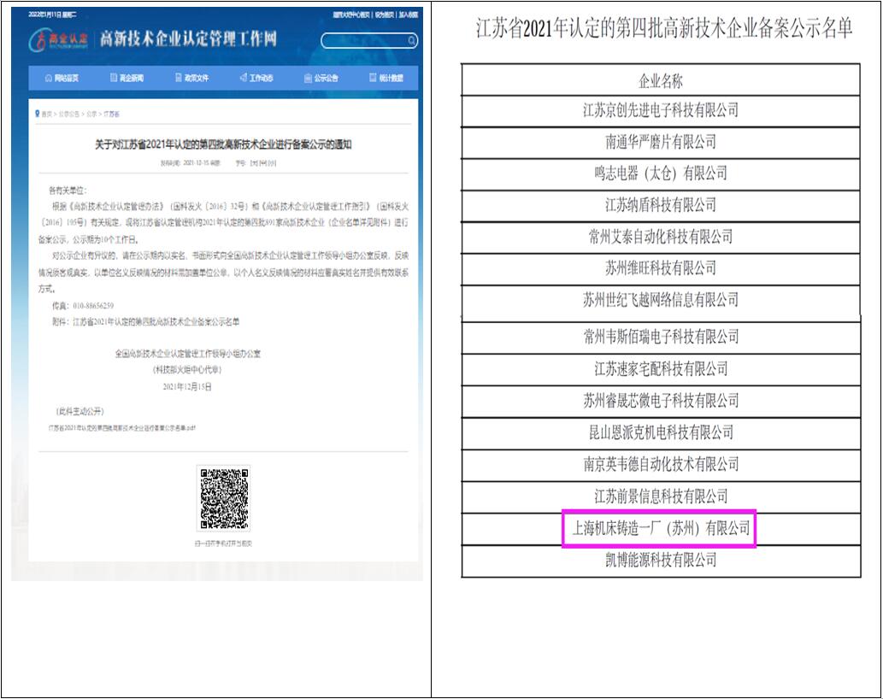Viewport: 883px width, 699px height.
Task: Click inside the site search box
Action: [x=363, y=41]
